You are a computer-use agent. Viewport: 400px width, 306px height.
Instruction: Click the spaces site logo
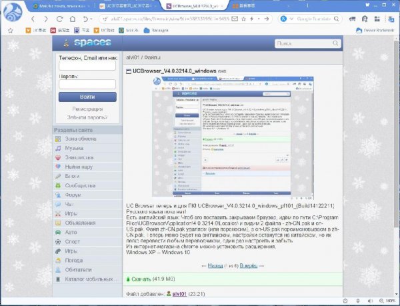[x=87, y=43]
